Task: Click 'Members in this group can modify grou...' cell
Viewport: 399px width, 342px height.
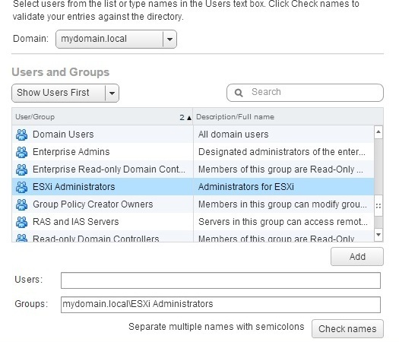Action: point(283,204)
